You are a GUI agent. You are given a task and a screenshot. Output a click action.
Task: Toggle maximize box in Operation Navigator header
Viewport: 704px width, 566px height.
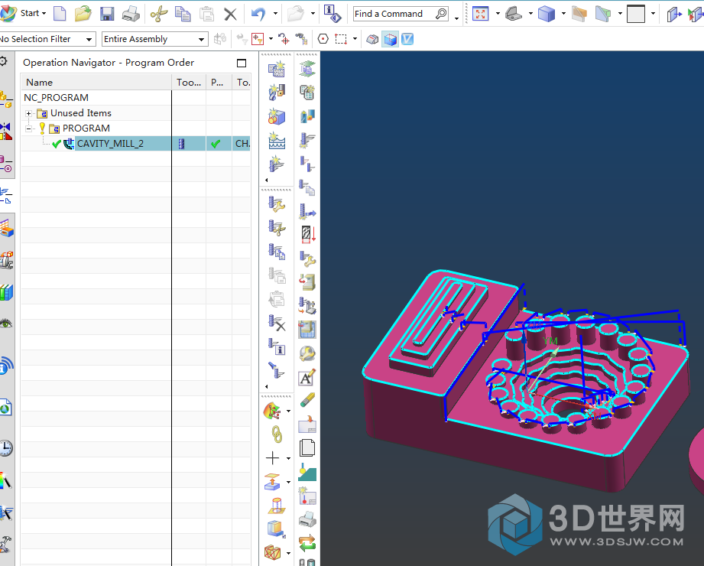(x=242, y=63)
